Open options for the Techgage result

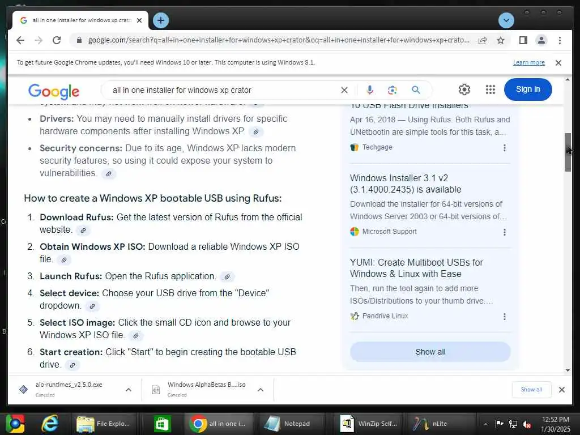[x=505, y=148]
